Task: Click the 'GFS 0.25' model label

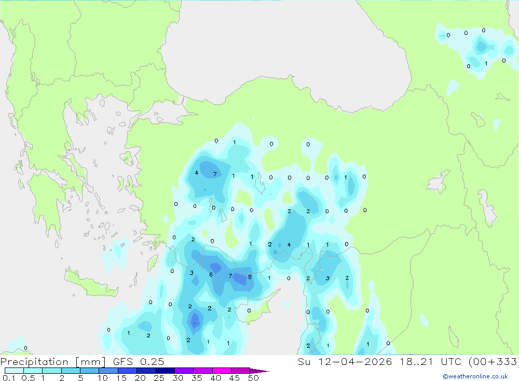Action: (x=139, y=361)
